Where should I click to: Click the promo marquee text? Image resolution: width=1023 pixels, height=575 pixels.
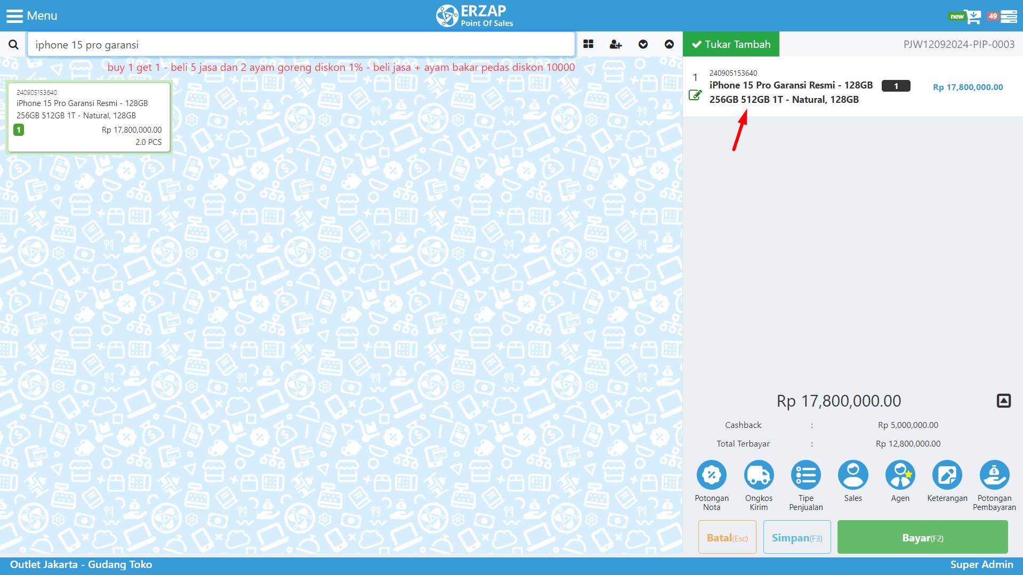(x=341, y=67)
